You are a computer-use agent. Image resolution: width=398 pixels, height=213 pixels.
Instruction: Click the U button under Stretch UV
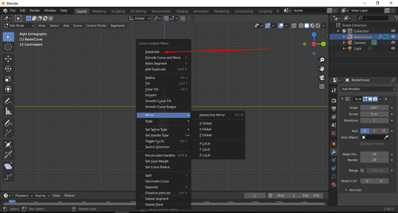pyautogui.click(x=367, y=181)
